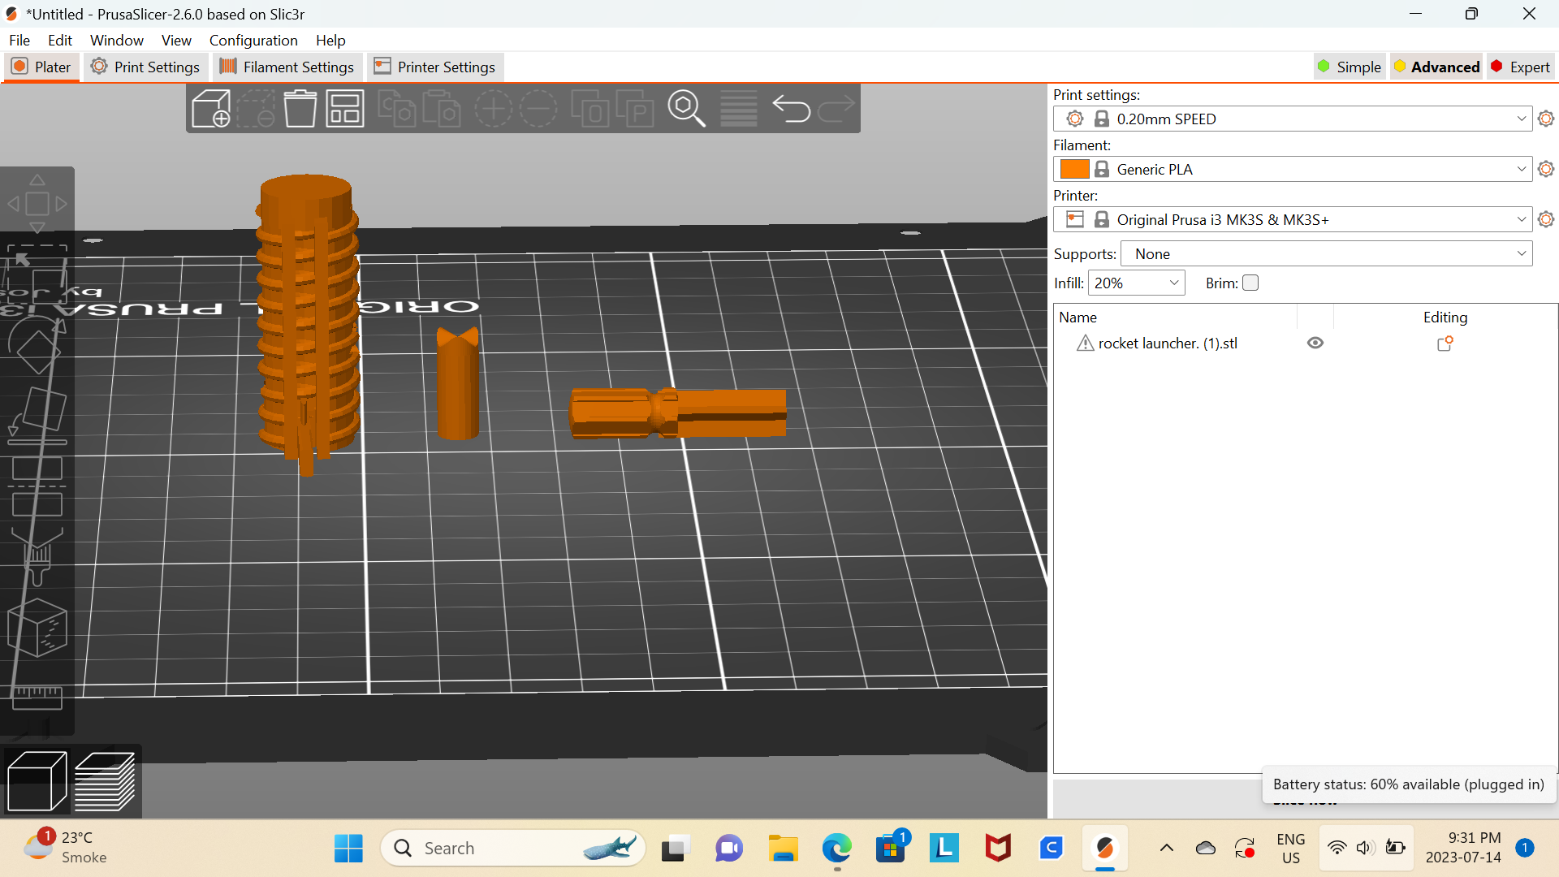Click the Redo arrow icon

point(836,108)
